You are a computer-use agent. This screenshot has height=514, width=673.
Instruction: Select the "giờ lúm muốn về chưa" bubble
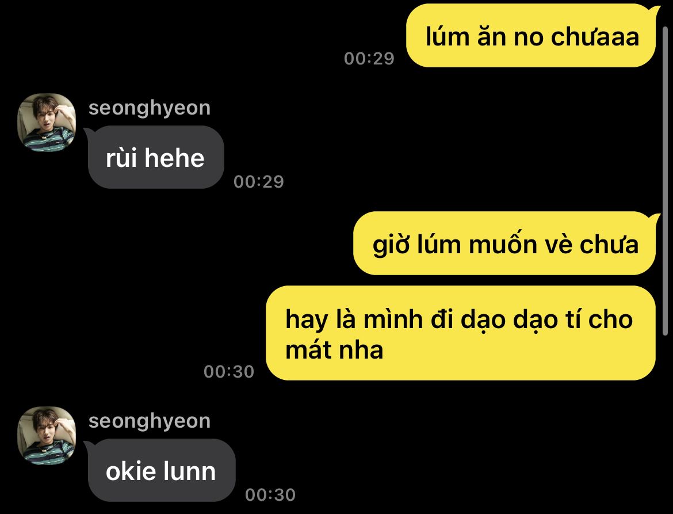point(504,243)
